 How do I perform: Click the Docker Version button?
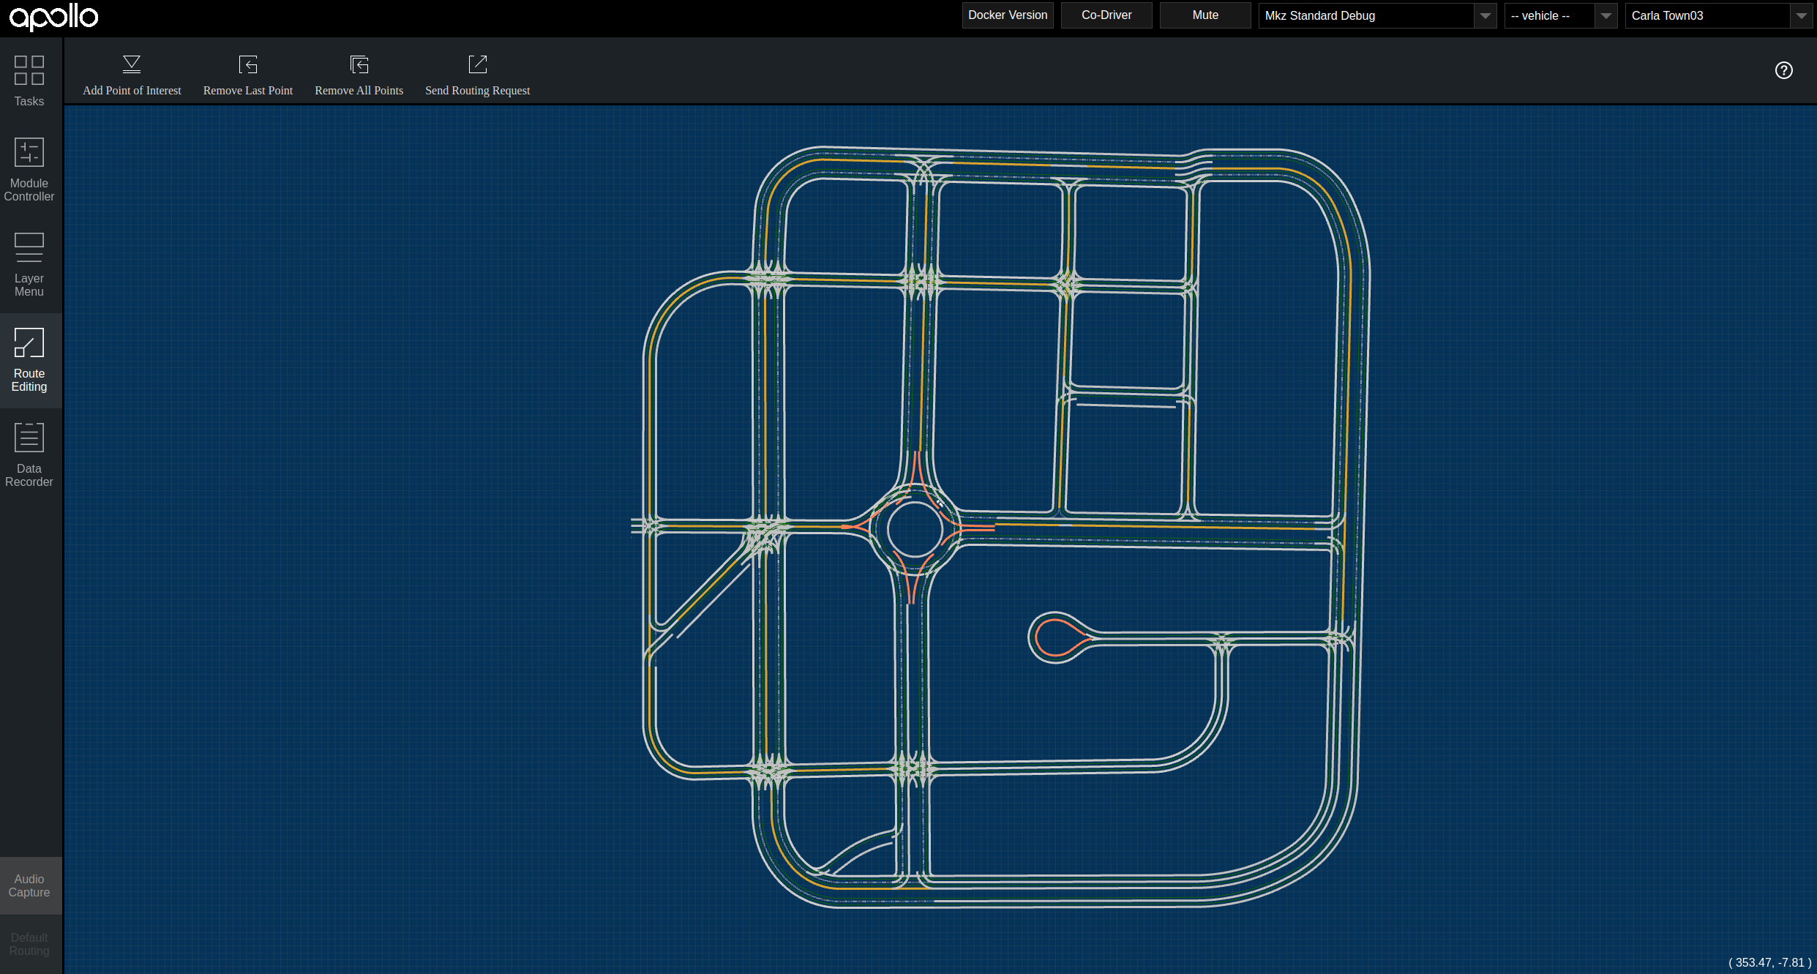[1007, 15]
